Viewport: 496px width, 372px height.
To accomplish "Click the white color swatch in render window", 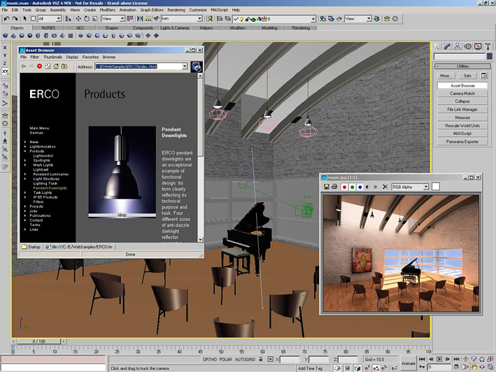I will coord(435,187).
